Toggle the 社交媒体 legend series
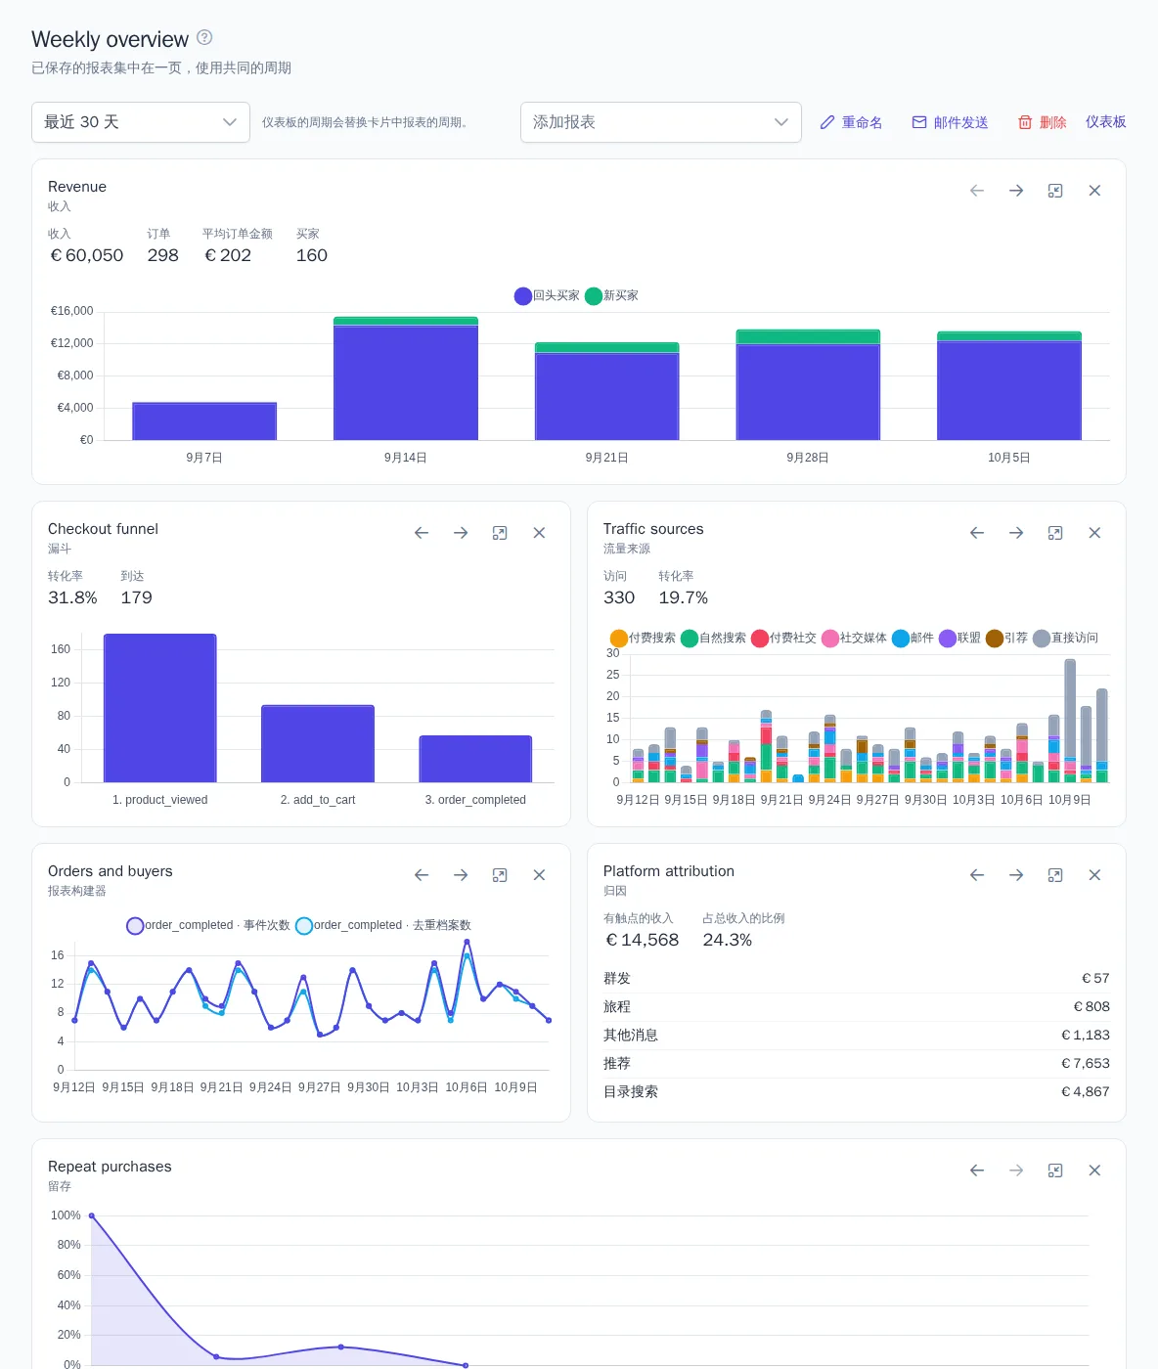Image resolution: width=1158 pixels, height=1369 pixels. click(x=854, y=639)
